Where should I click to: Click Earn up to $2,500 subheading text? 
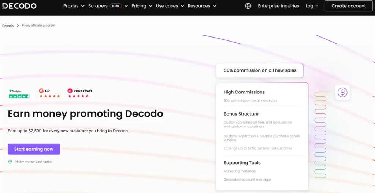[x=68, y=131]
